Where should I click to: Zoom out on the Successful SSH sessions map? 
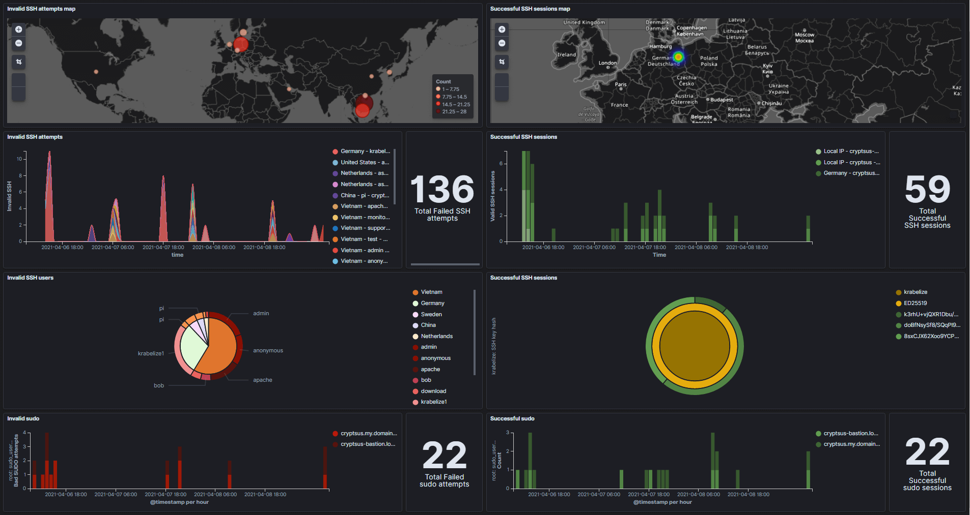coord(502,44)
